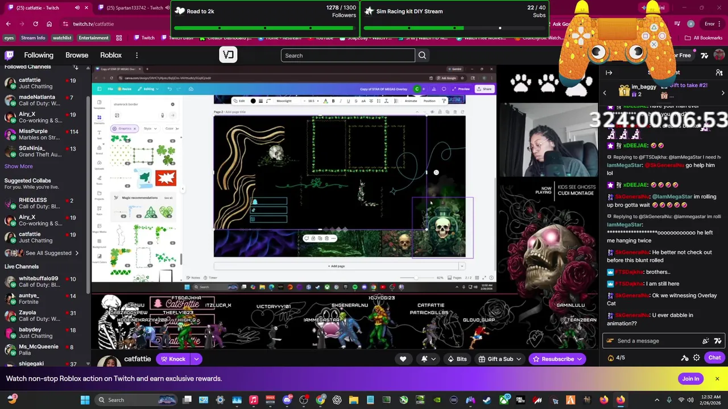Dismiss the Roblox promotion banner
The width and height of the screenshot is (728, 409).
click(x=717, y=379)
